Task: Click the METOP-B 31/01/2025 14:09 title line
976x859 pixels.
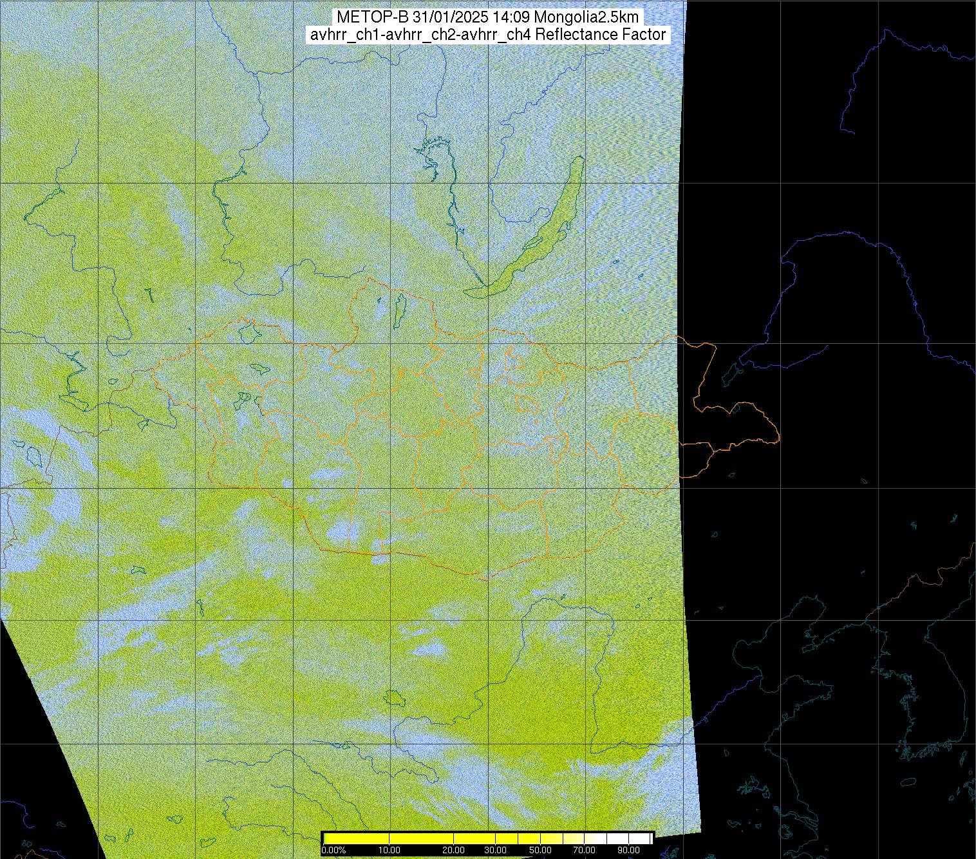Action: coord(488,17)
